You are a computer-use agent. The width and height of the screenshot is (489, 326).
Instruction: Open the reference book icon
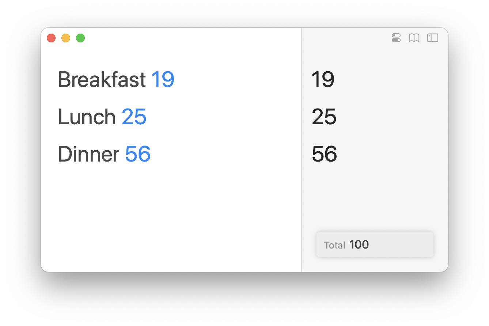point(414,38)
